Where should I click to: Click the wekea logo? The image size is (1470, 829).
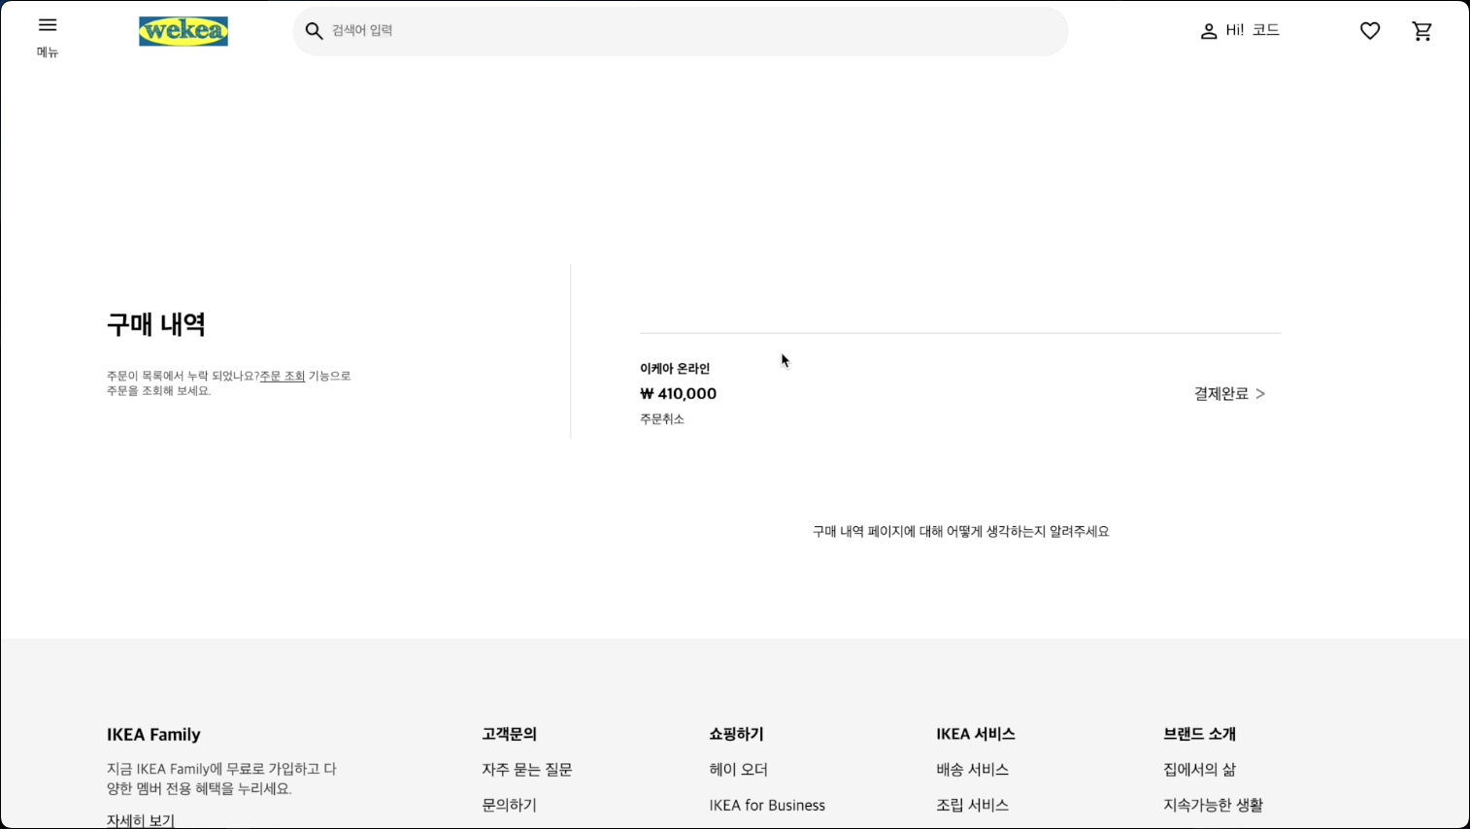tap(183, 30)
